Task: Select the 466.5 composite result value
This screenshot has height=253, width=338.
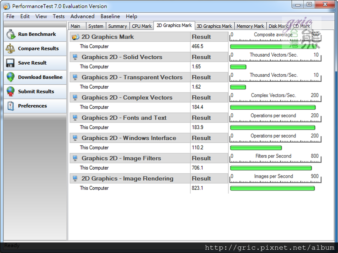Action: (197, 46)
